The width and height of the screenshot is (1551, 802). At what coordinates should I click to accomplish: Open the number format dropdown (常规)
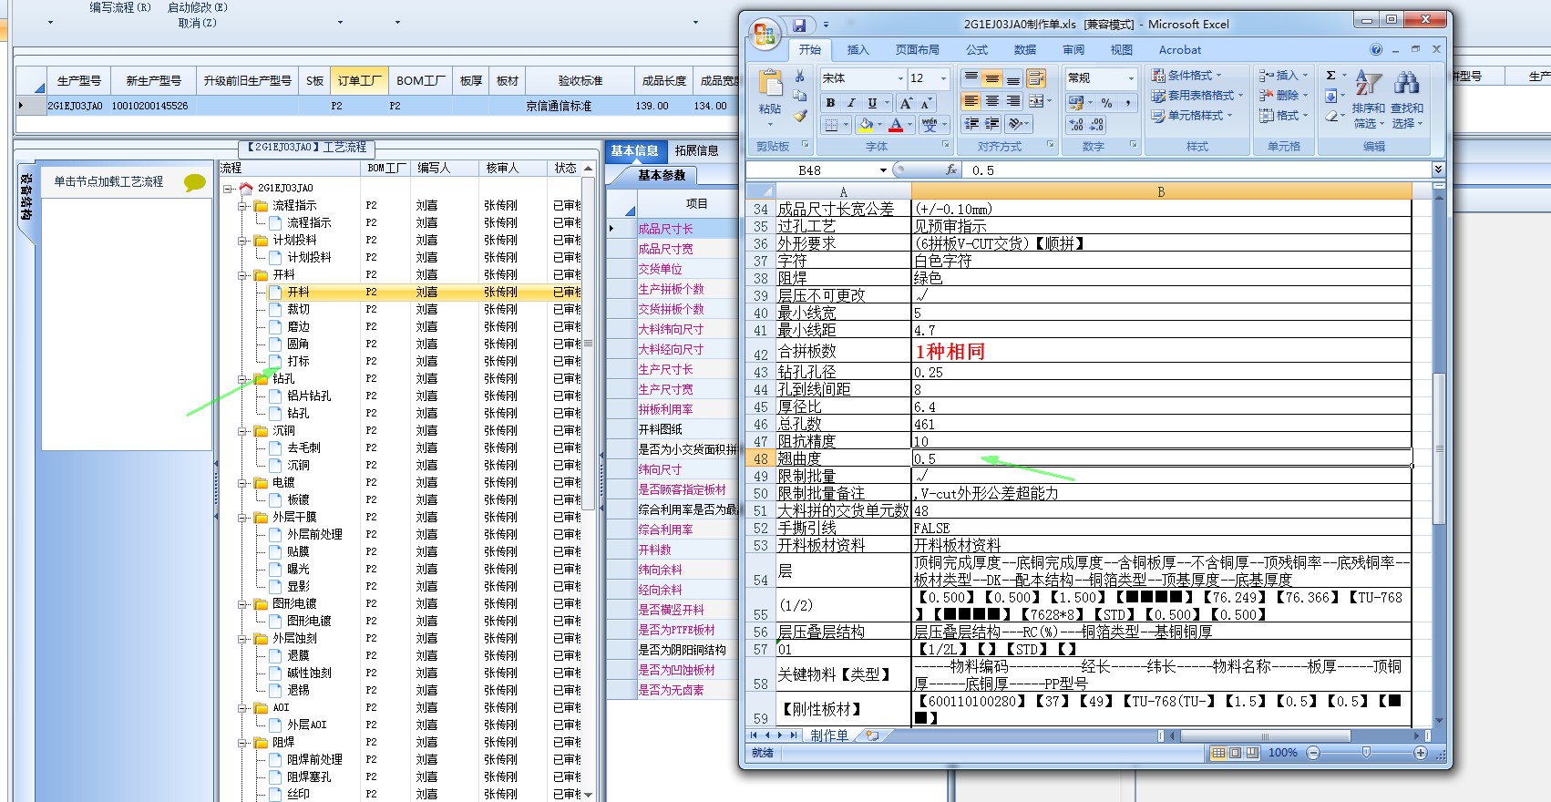(1131, 78)
